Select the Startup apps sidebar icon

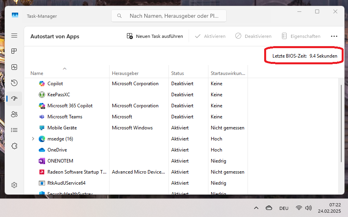(x=14, y=99)
